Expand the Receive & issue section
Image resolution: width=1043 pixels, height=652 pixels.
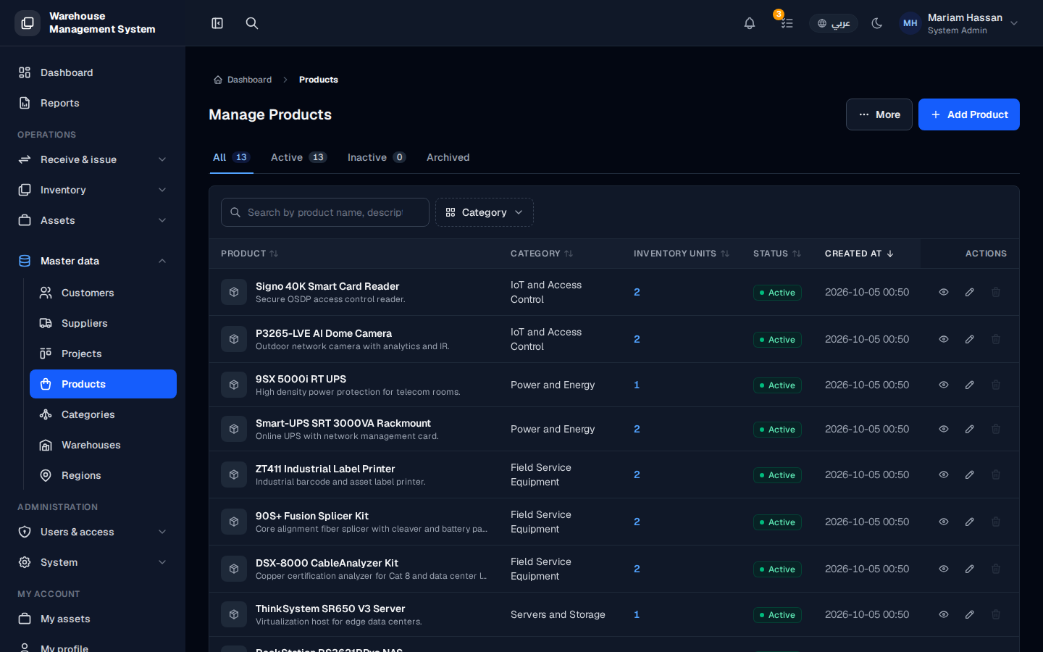(x=93, y=159)
